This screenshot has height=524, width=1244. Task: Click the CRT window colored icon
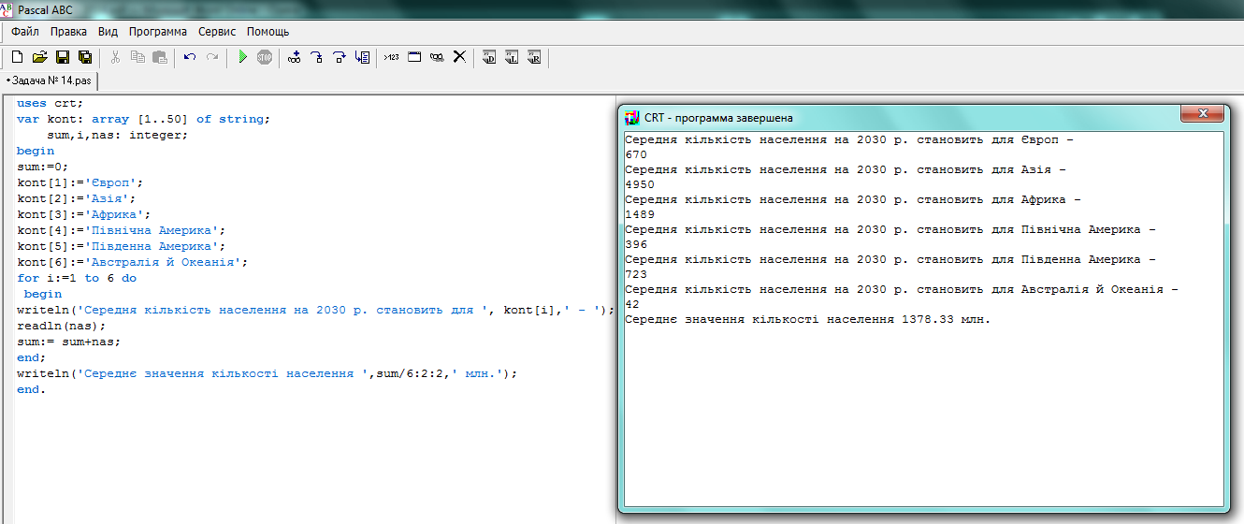pyautogui.click(x=632, y=118)
